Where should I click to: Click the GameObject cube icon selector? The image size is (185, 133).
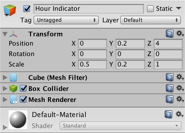click(x=10, y=10)
